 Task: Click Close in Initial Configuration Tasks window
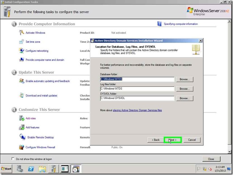[211, 159]
